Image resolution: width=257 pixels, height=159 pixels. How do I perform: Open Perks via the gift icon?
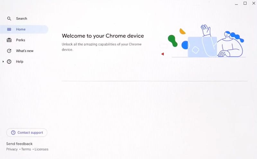pos(9,40)
